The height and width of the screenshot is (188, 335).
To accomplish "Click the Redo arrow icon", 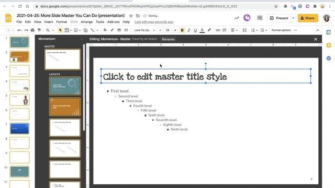I will point(26,30).
